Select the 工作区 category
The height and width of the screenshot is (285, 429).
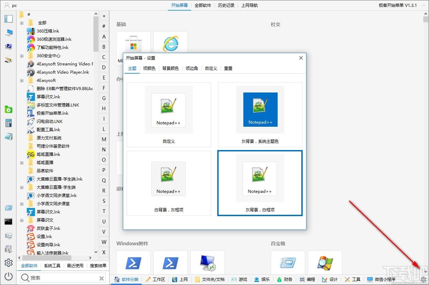click(x=155, y=279)
